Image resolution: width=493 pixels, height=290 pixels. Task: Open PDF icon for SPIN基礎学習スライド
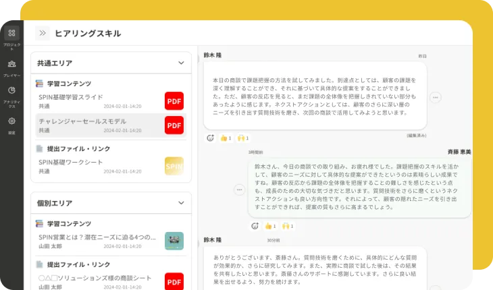click(174, 101)
